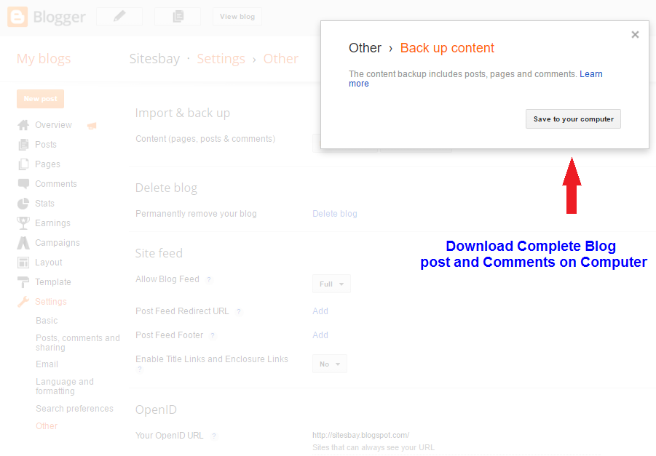The width and height of the screenshot is (656, 456).
Task: Click the Overview home icon
Action: [x=23, y=125]
